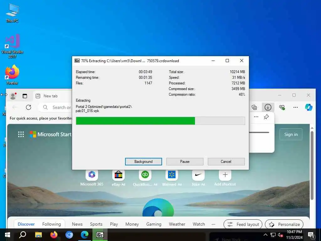321x241 pixels.
Task: Pause the 7-Zip extraction
Action: (x=185, y=162)
